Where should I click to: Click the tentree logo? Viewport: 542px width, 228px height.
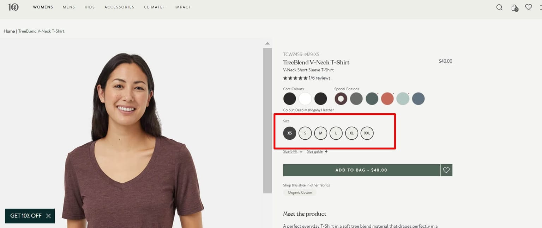(x=14, y=7)
